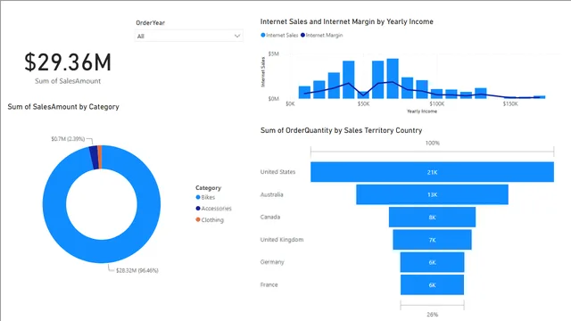Click the tallest Internet Sales column bar
571x321 pixels.
click(x=393, y=78)
